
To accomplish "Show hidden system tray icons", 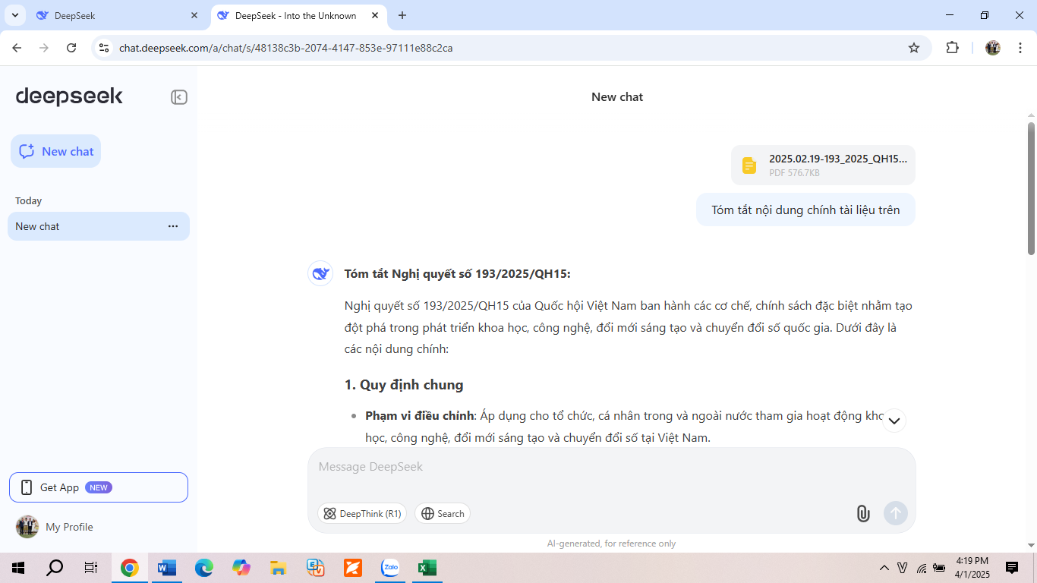I will 884,568.
